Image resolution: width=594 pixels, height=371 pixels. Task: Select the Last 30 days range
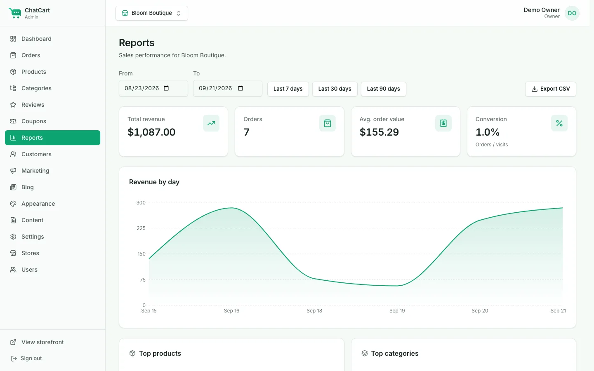(x=335, y=89)
